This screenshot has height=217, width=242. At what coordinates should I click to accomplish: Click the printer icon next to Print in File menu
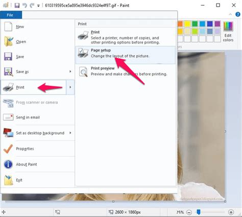pos(8,87)
